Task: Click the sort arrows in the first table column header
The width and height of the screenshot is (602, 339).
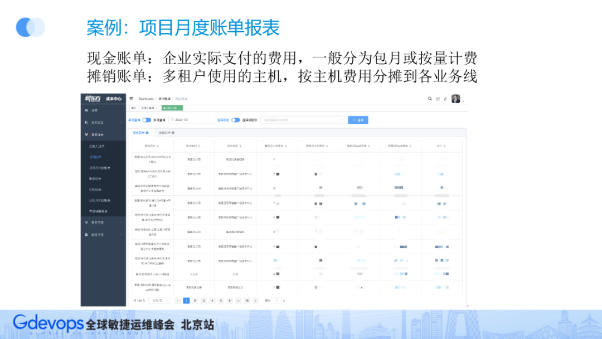Action: click(x=158, y=146)
